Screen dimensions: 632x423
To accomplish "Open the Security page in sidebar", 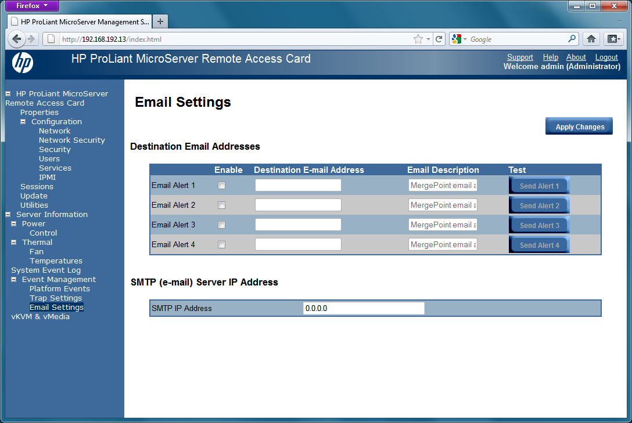I will point(55,149).
